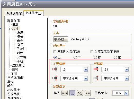
Task: Select the 文档属性(D) tab
Action: click(33, 13)
